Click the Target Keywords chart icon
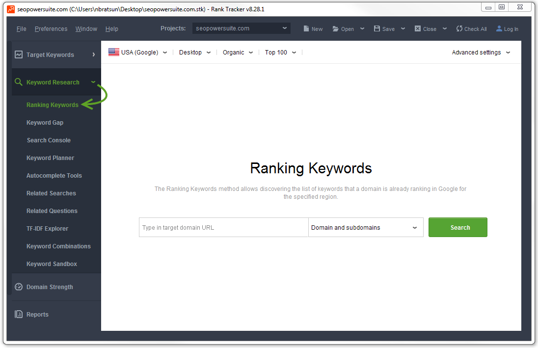The width and height of the screenshot is (538, 348). point(19,54)
